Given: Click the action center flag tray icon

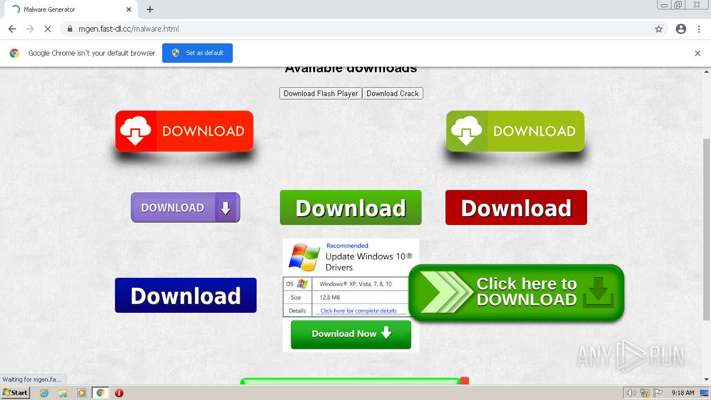Looking at the screenshot, I should pyautogui.click(x=658, y=393).
